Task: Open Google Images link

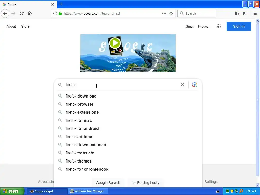Action: (x=203, y=26)
